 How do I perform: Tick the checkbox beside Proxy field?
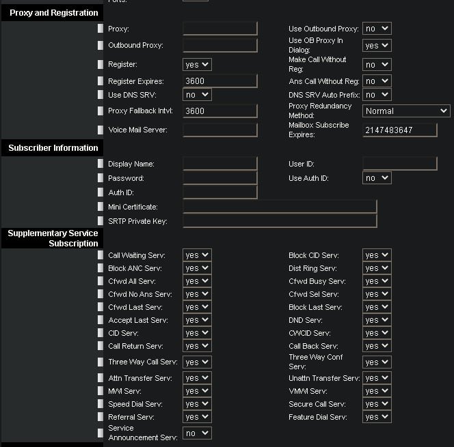[101, 29]
